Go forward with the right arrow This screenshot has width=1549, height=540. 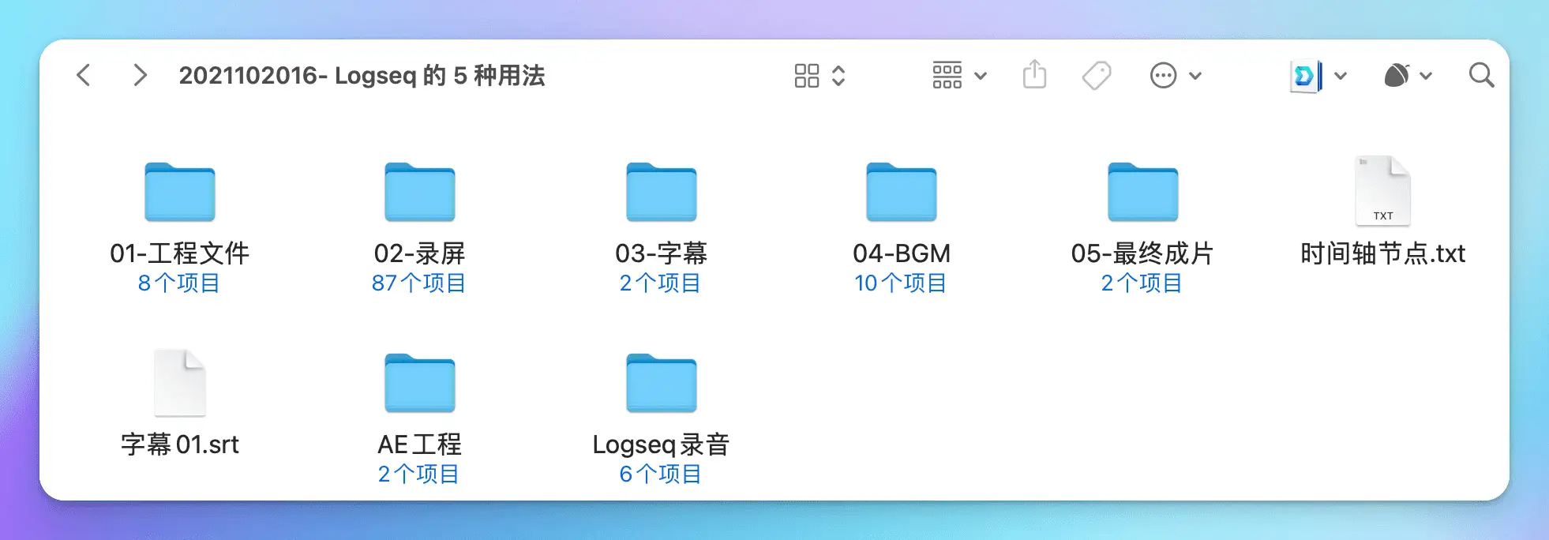[x=140, y=75]
